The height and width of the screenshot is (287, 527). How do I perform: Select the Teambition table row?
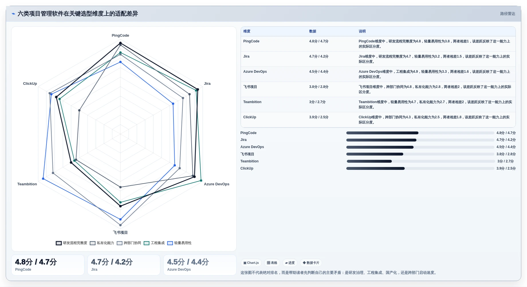pyautogui.click(x=378, y=105)
